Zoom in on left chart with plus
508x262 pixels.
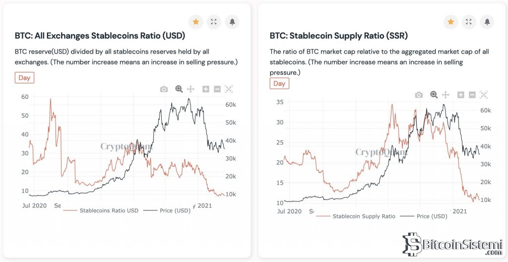[206, 89]
